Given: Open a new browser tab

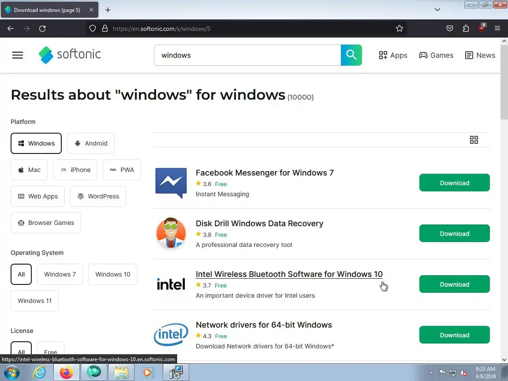Looking at the screenshot, I should click(108, 10).
